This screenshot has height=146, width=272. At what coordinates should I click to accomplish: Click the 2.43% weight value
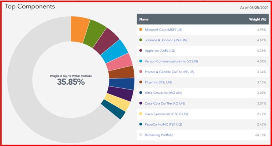point(261,124)
